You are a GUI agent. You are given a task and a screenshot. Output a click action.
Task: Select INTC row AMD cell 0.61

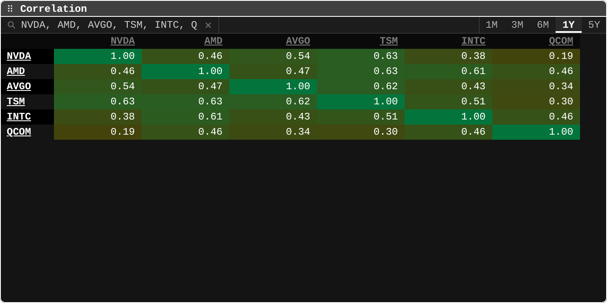[185, 117]
